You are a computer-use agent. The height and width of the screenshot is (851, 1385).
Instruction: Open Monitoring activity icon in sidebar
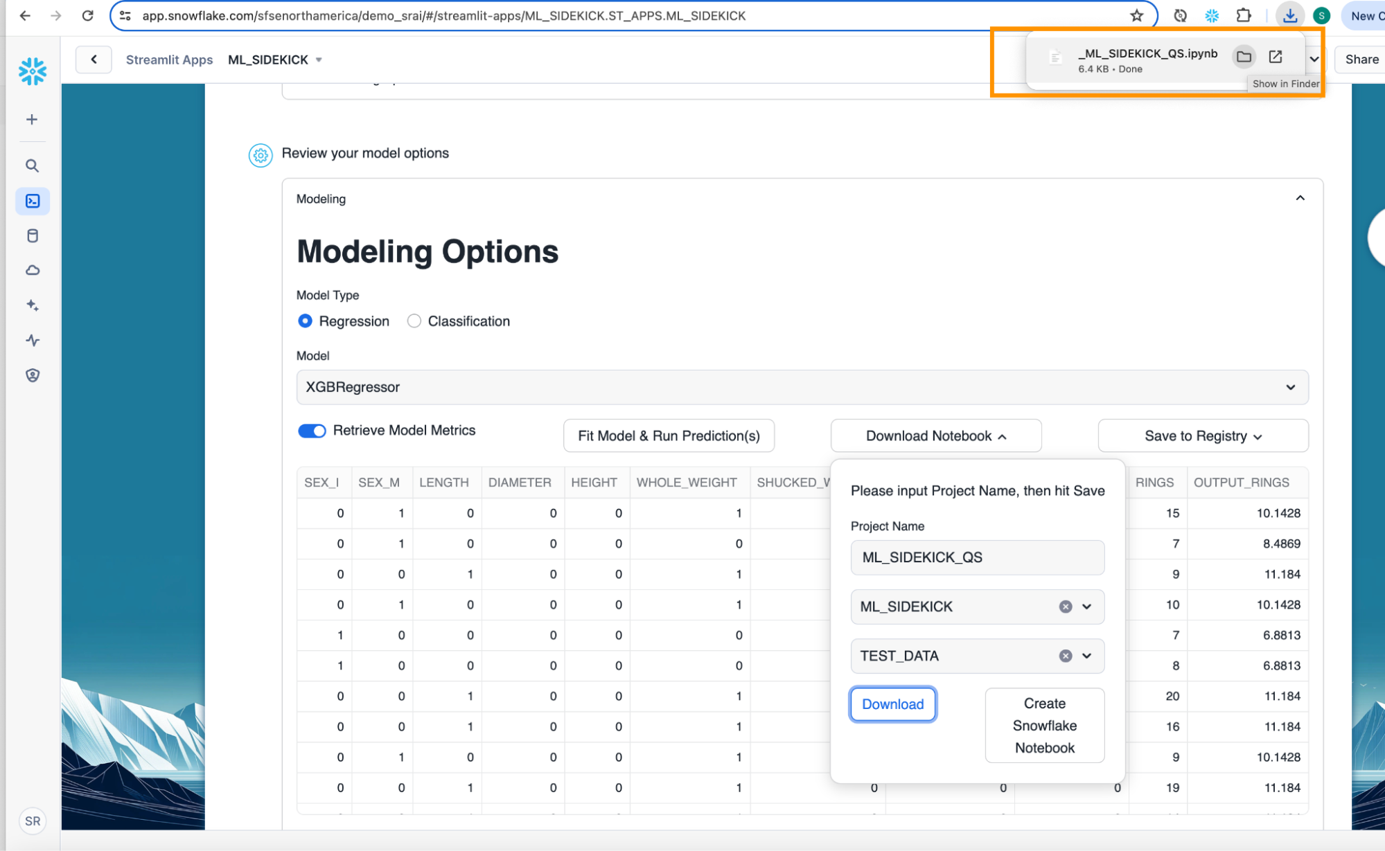[x=33, y=341]
